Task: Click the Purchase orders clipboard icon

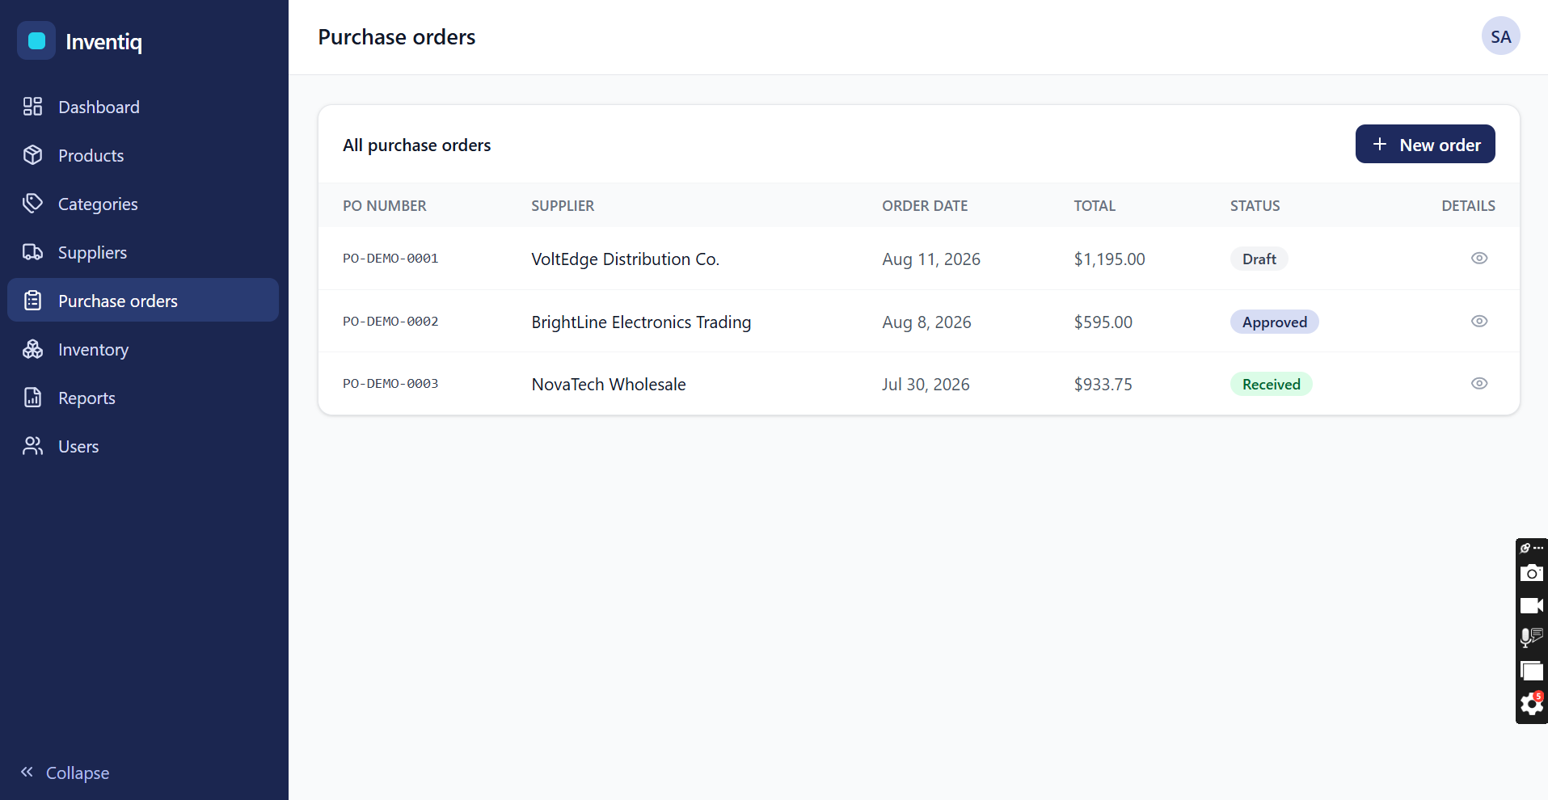Action: click(x=32, y=301)
